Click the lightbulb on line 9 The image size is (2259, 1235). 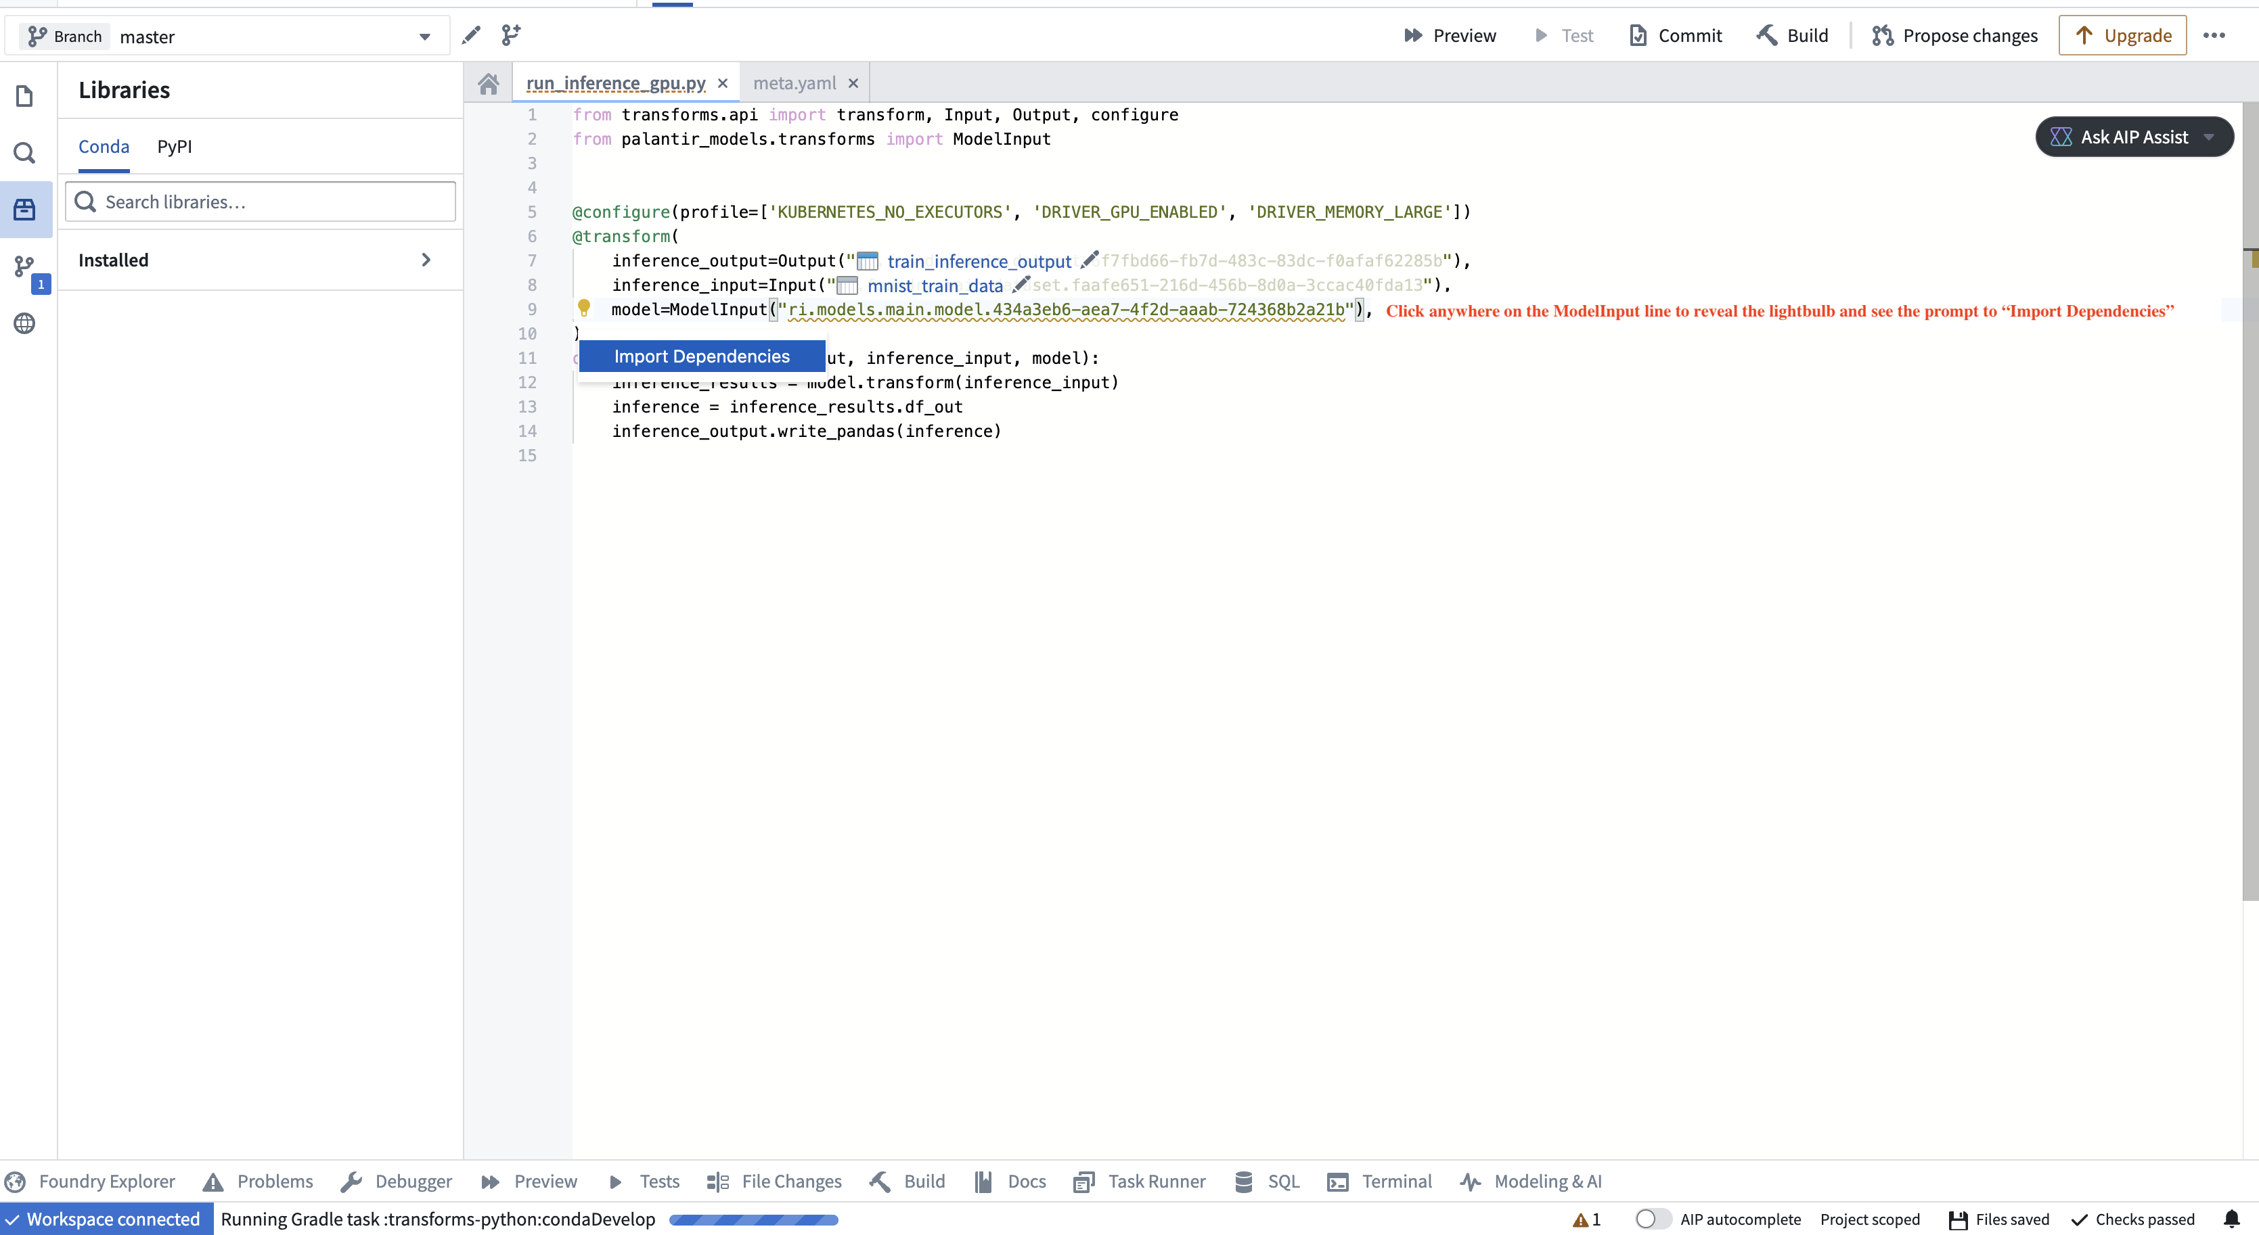(x=584, y=308)
